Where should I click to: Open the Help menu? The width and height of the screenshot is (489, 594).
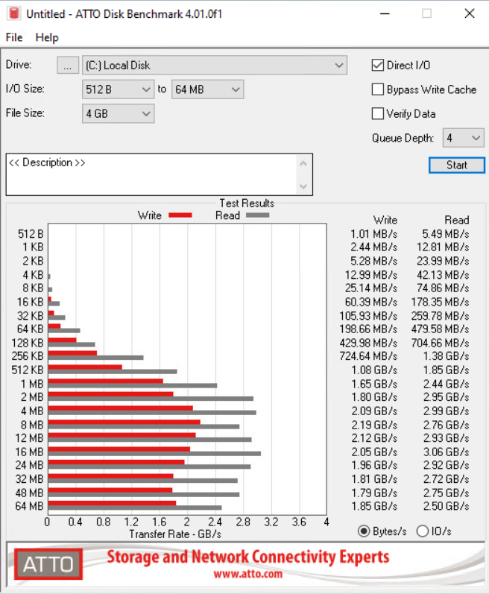(47, 37)
